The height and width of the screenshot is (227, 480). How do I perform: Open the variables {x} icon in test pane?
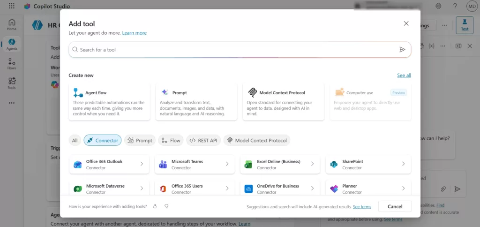[x=432, y=46]
